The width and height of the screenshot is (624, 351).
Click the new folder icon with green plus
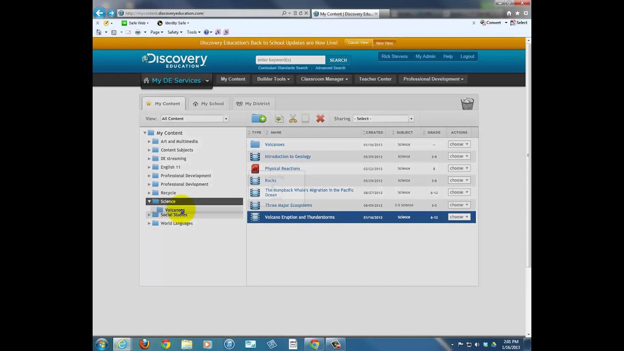click(259, 118)
